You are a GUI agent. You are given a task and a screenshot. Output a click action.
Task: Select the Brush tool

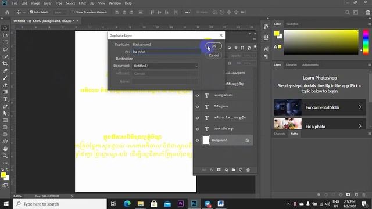tap(5, 78)
